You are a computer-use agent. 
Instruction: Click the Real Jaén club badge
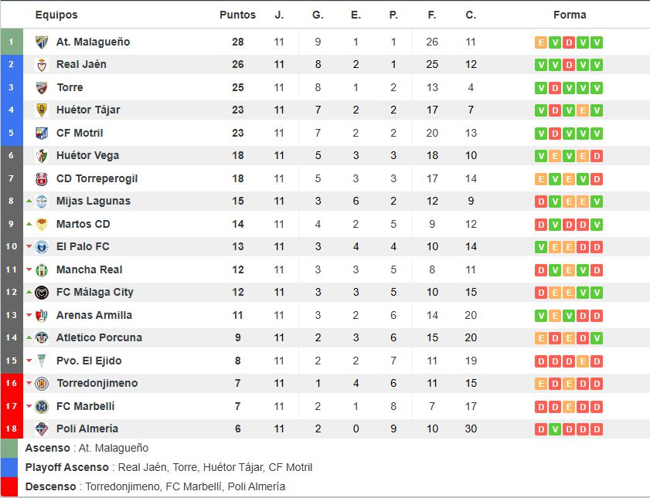[x=42, y=65]
